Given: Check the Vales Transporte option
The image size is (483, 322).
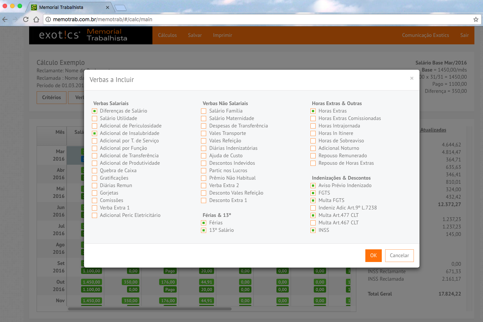Looking at the screenshot, I should click(x=204, y=133).
